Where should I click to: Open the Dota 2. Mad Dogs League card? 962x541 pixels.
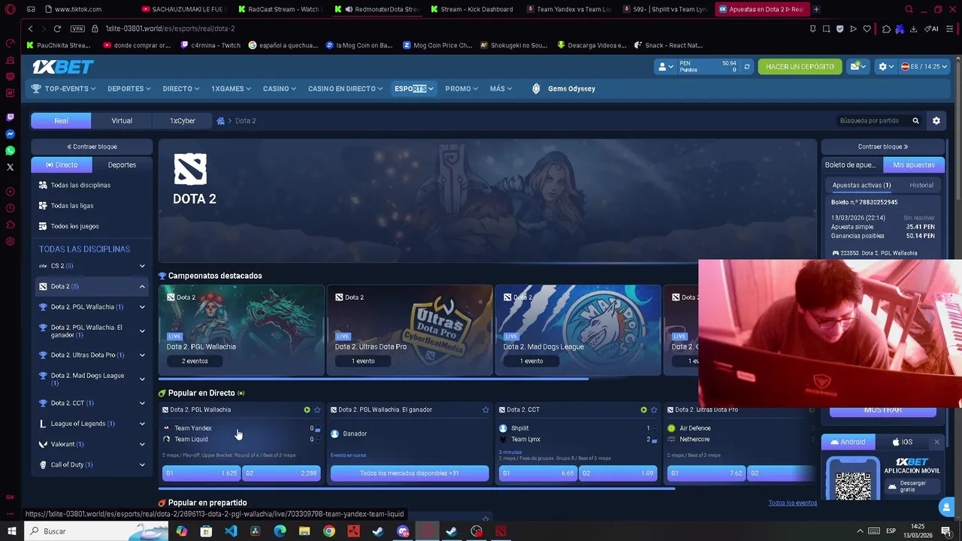click(578, 330)
